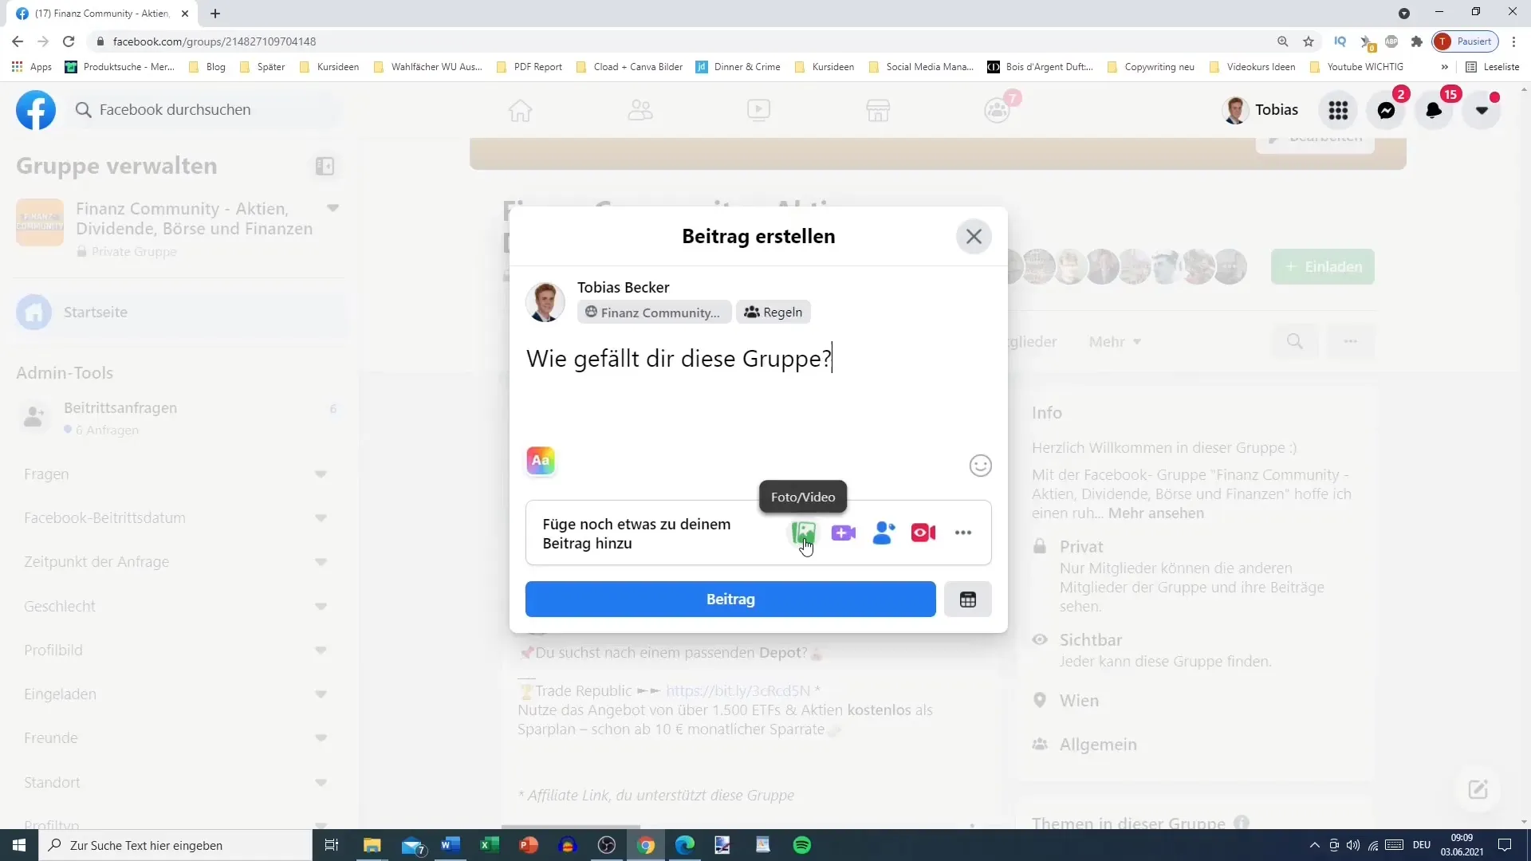
Task: Start a live video with the red camera icon
Action: coord(923,533)
